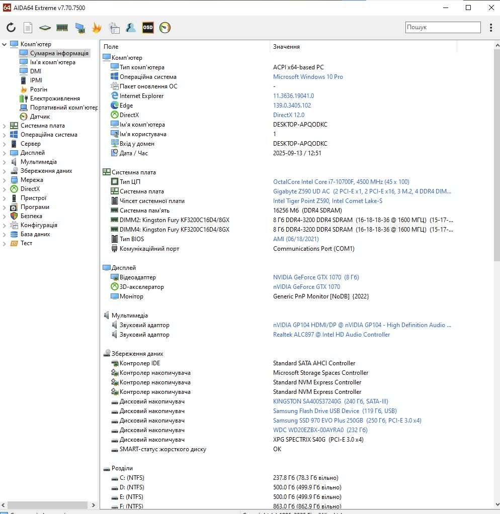Open the audit report toolbar icon
Viewport: 500px width, 514px height.
(114, 28)
